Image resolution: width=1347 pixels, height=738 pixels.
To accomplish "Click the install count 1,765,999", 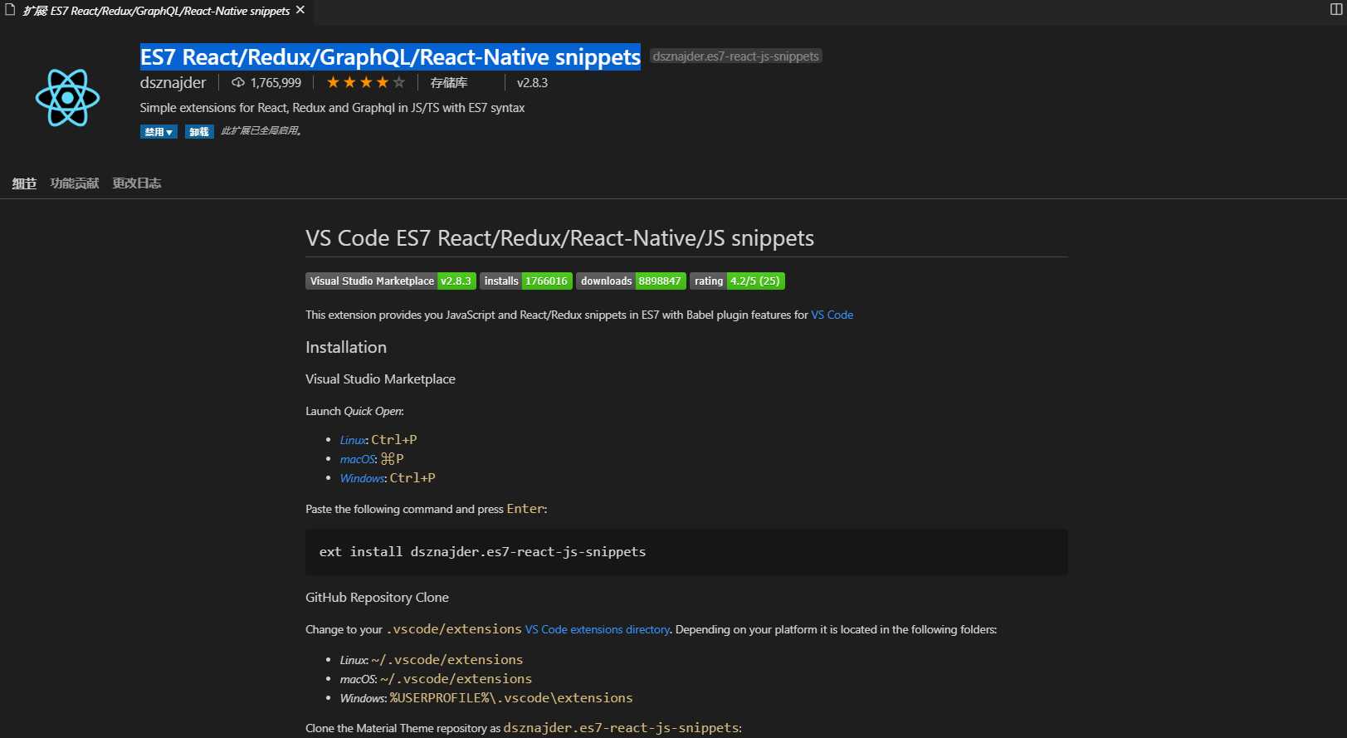I will [276, 82].
